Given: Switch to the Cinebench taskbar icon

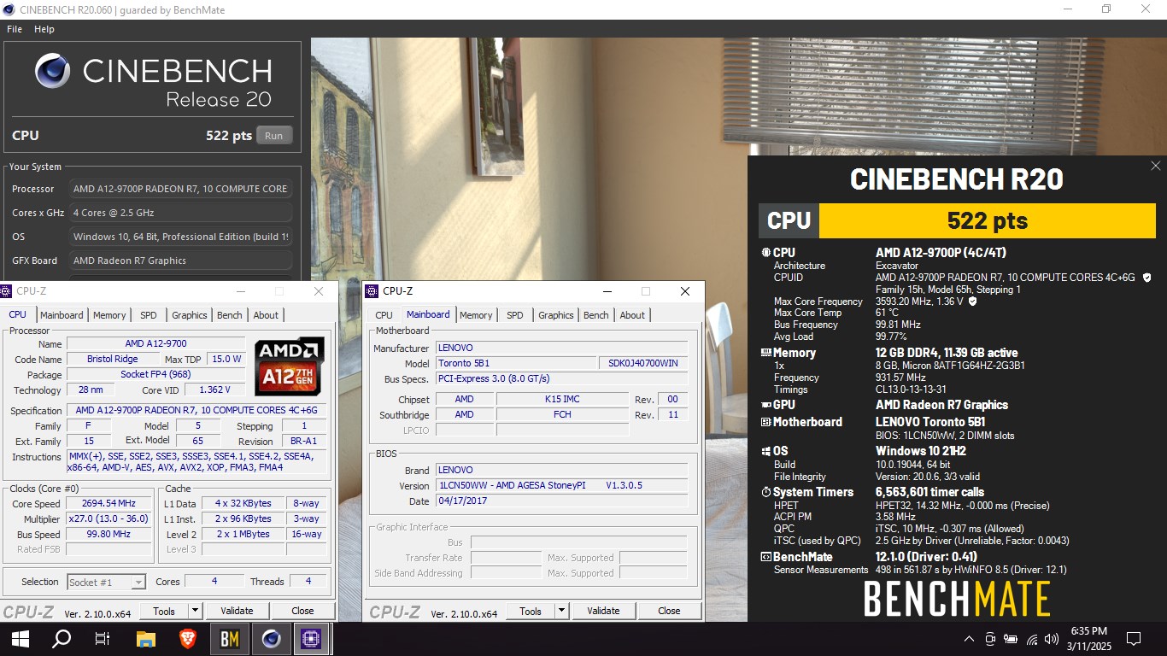Looking at the screenshot, I should click(x=270, y=638).
